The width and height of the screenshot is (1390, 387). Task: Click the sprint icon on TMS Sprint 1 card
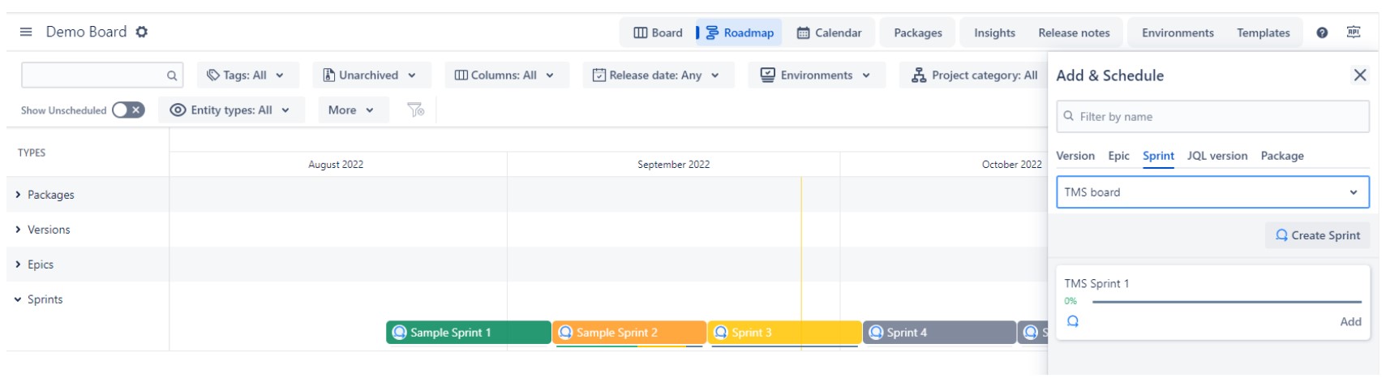1073,321
